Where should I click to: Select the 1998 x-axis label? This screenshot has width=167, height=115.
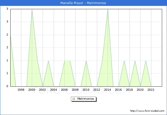pyautogui.click(x=21, y=90)
